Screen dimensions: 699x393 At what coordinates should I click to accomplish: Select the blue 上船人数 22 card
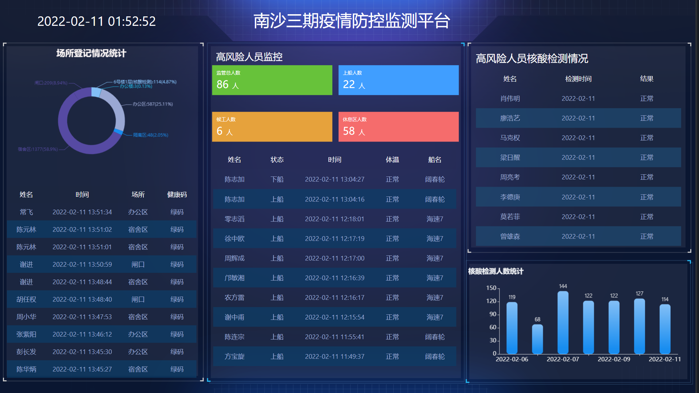coord(398,80)
